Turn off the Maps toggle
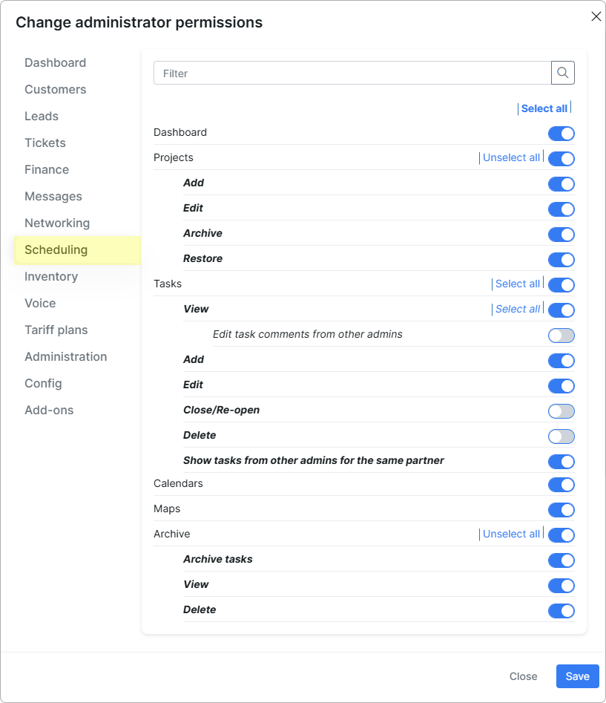 point(561,510)
